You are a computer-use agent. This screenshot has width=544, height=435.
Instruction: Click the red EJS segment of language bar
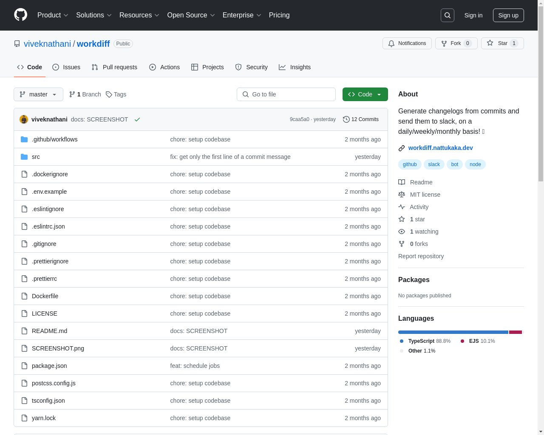point(516,332)
